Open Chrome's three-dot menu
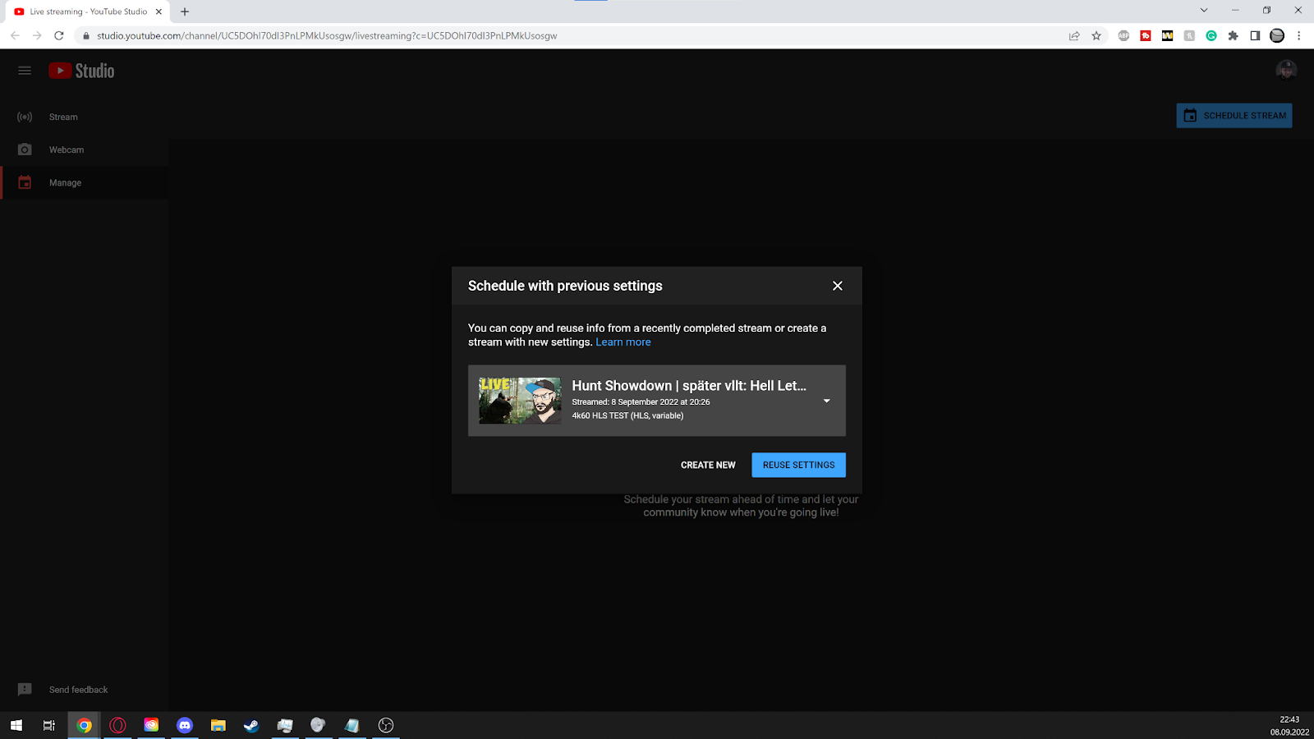1314x739 pixels. (1299, 35)
